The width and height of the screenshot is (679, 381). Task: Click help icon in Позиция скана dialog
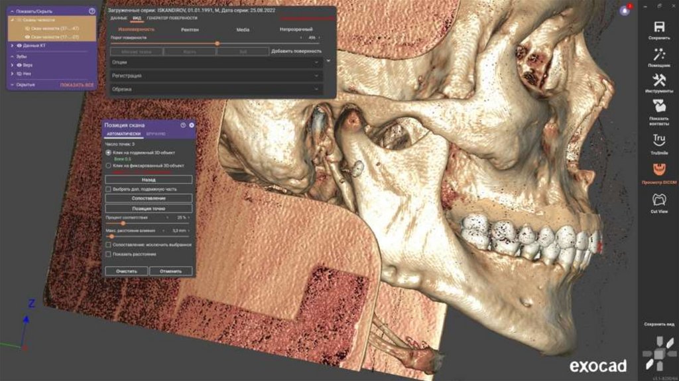[183, 125]
